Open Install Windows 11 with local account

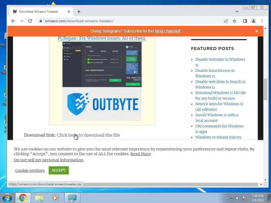(x=216, y=118)
